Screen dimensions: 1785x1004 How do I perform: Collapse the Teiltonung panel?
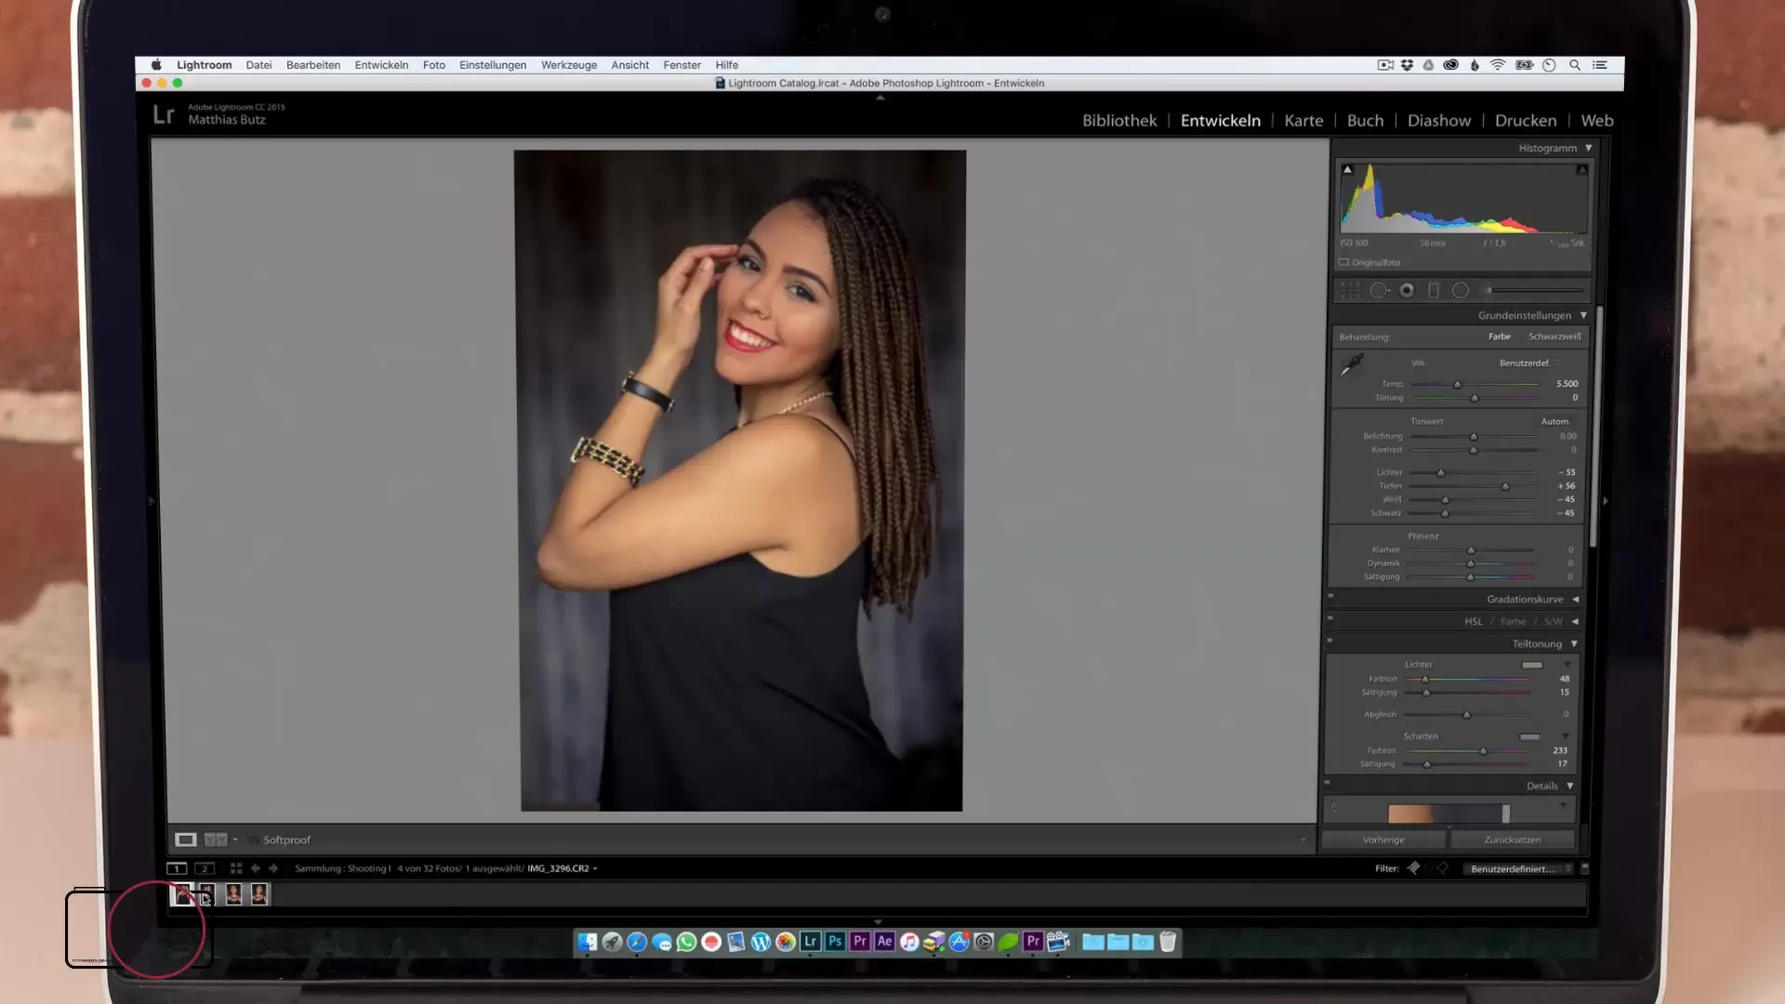pos(1574,643)
